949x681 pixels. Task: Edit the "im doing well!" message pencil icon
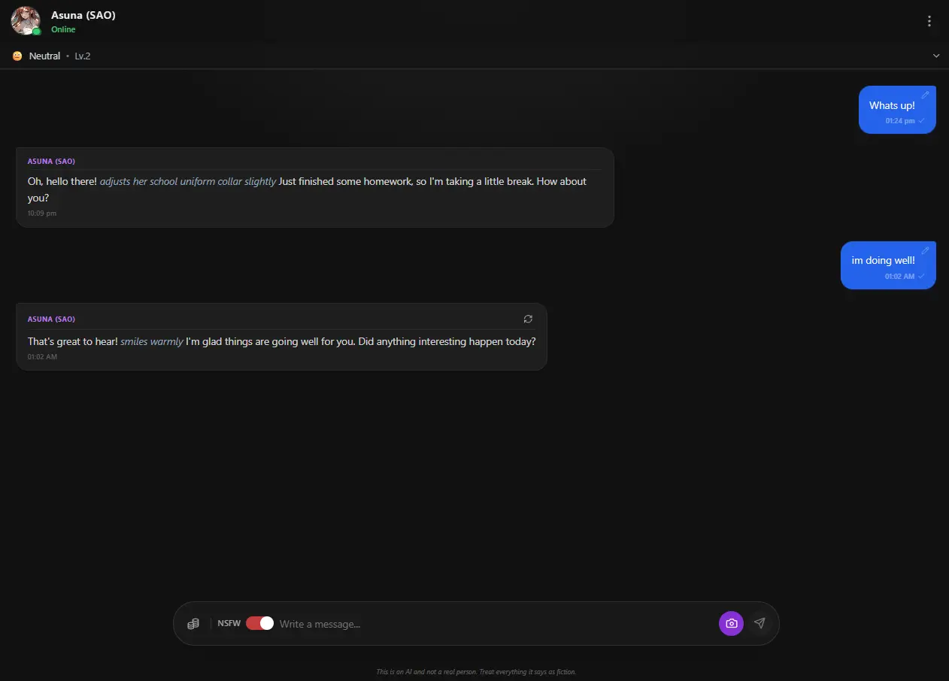[x=925, y=250]
